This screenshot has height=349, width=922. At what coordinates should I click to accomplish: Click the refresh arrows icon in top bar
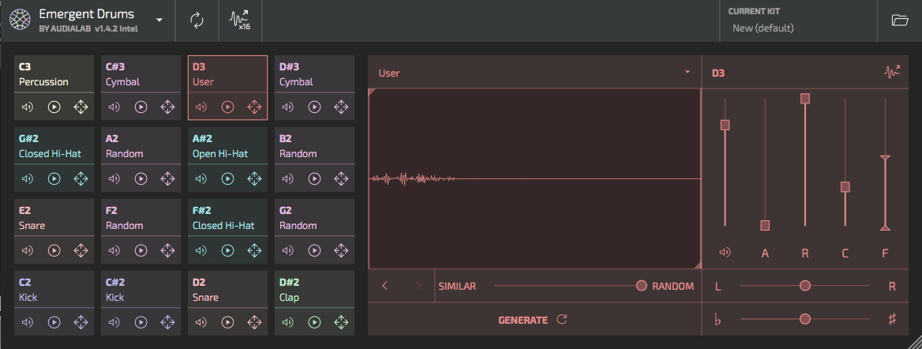[x=197, y=21]
